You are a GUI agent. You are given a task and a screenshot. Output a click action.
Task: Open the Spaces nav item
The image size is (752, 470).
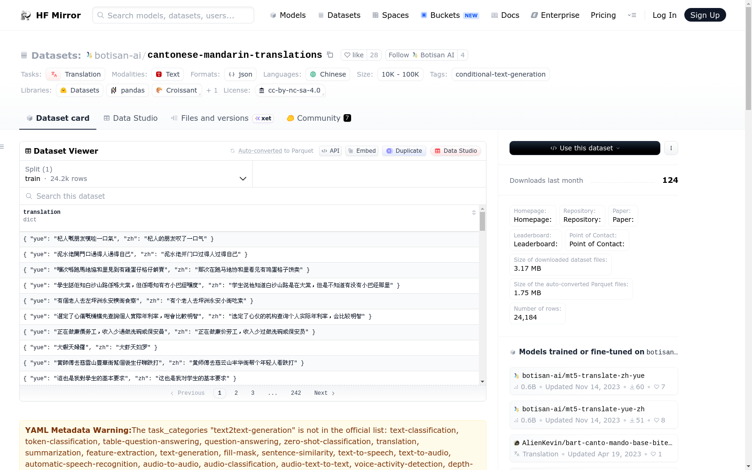coord(391,15)
